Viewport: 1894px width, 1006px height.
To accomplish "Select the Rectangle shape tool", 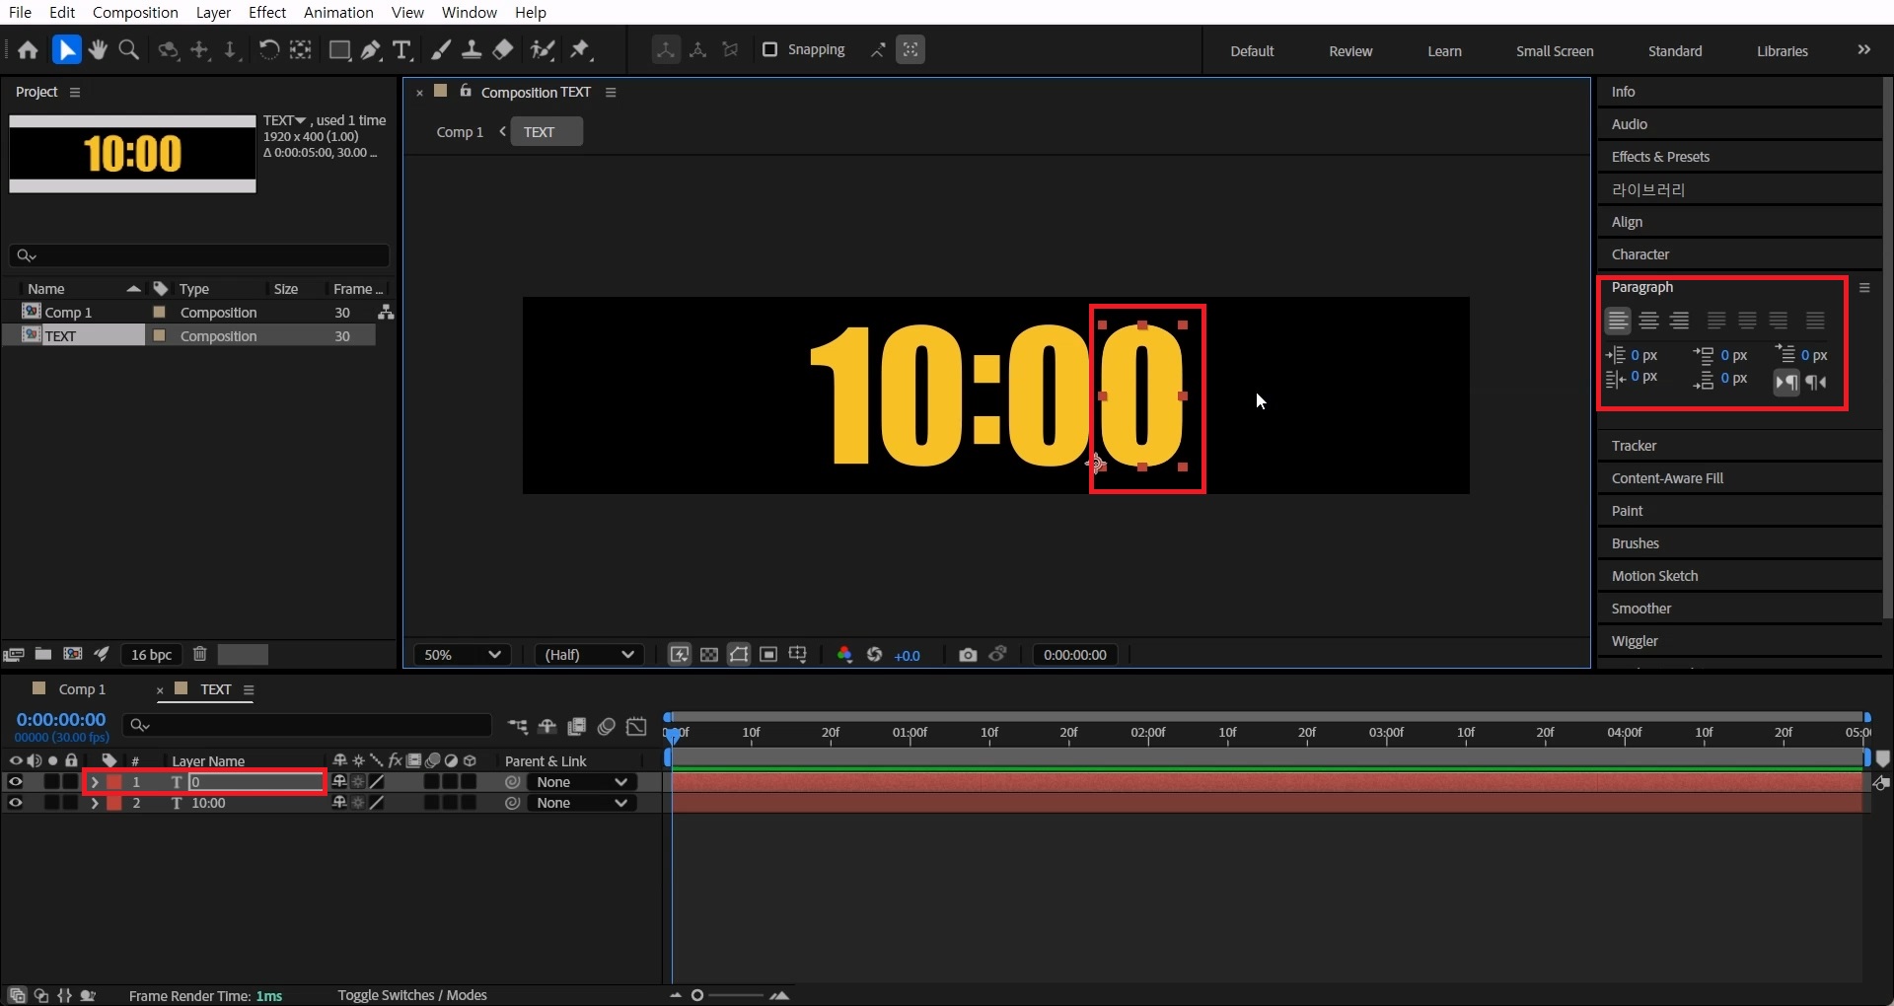I will click(x=339, y=50).
